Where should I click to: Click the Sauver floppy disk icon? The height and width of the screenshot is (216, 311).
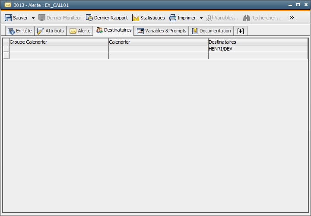pos(8,18)
